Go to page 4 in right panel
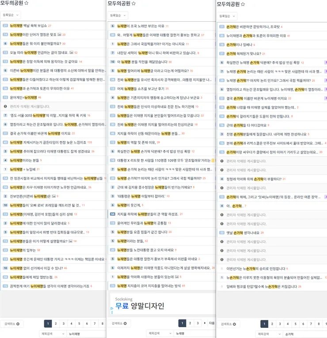This screenshot has width=327, height=338. [288, 324]
